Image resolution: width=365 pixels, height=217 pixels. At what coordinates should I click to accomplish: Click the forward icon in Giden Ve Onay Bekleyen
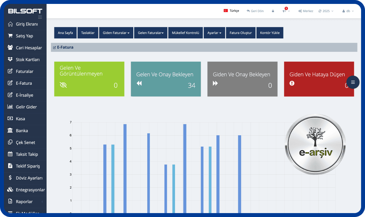(215, 83)
